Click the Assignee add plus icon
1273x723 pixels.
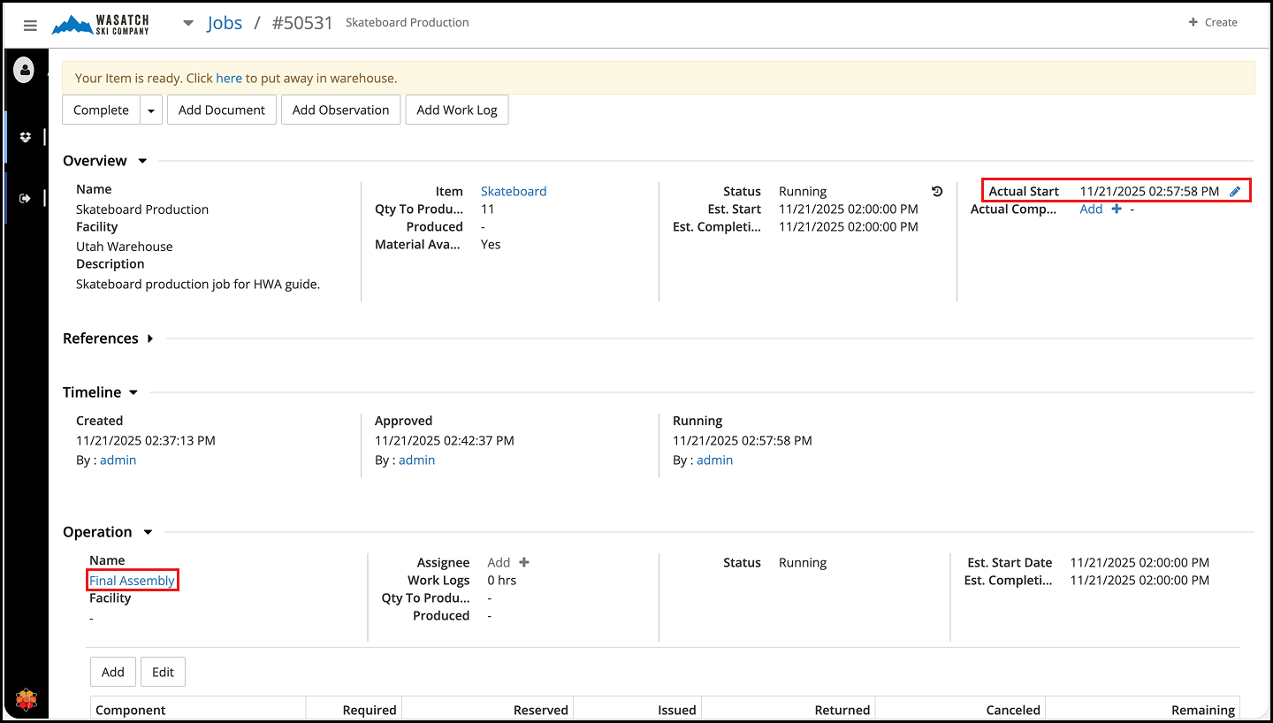(x=523, y=562)
